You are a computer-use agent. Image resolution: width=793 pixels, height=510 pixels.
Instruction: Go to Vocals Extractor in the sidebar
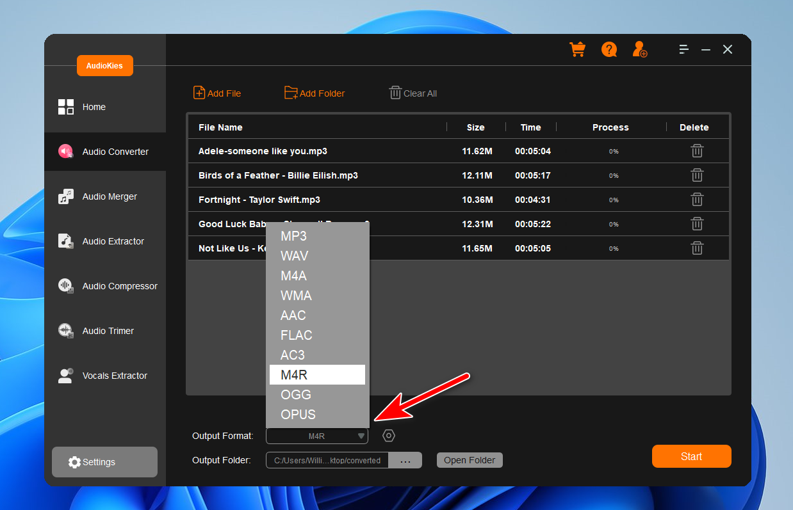tap(114, 376)
